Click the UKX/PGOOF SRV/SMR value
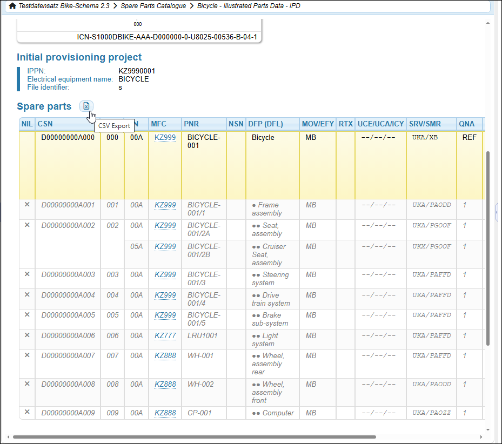The width and height of the screenshot is (502, 444). coord(432,246)
